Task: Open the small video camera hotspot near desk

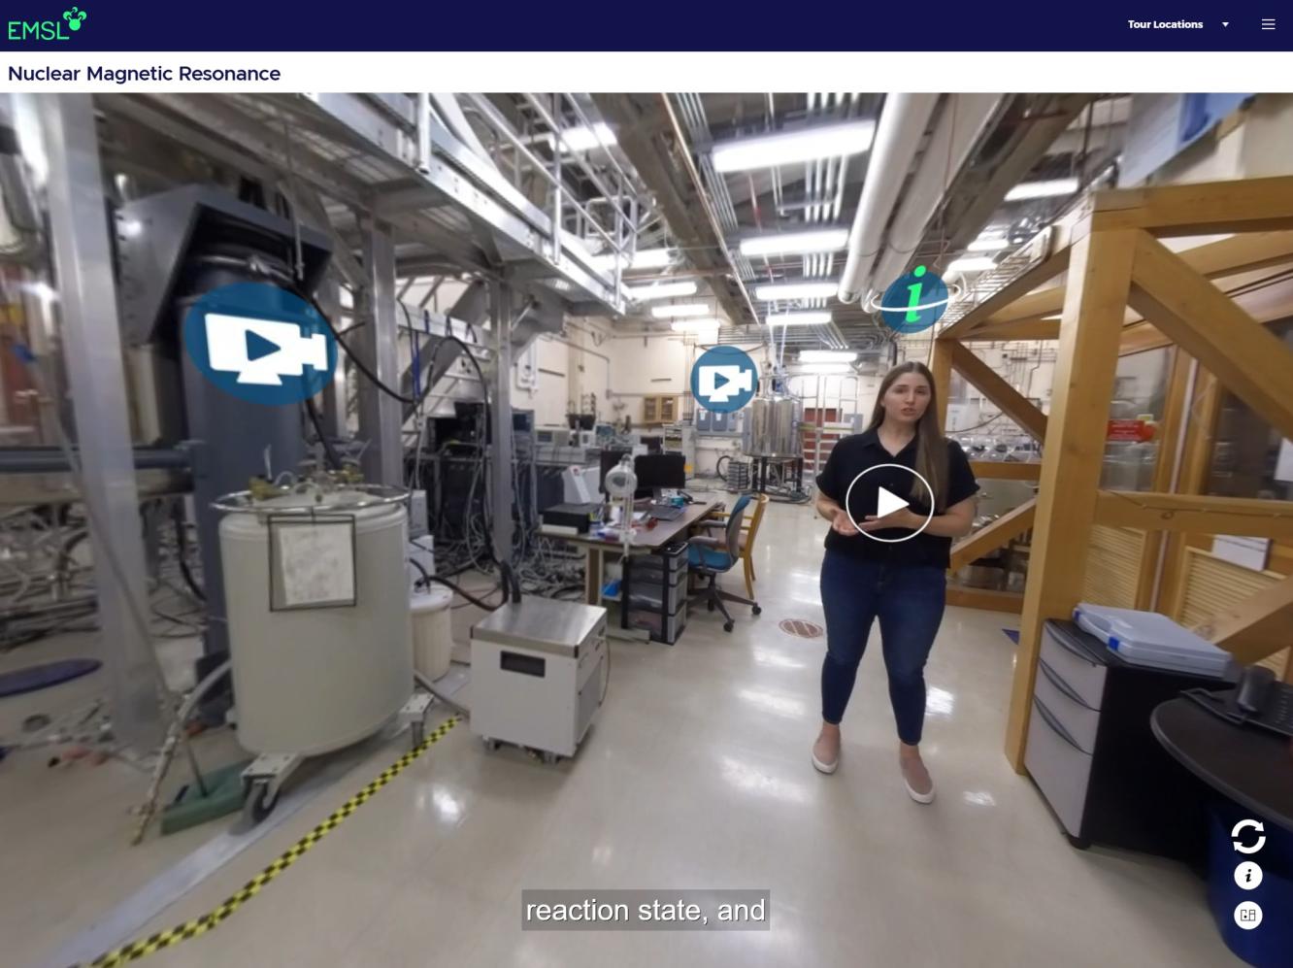Action: click(x=723, y=380)
